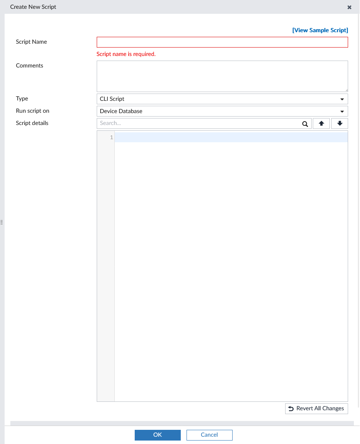Viewport: 360px width, 444px height.
Task: Place cursor on line 1 of script editor
Action: pyautogui.click(x=231, y=137)
